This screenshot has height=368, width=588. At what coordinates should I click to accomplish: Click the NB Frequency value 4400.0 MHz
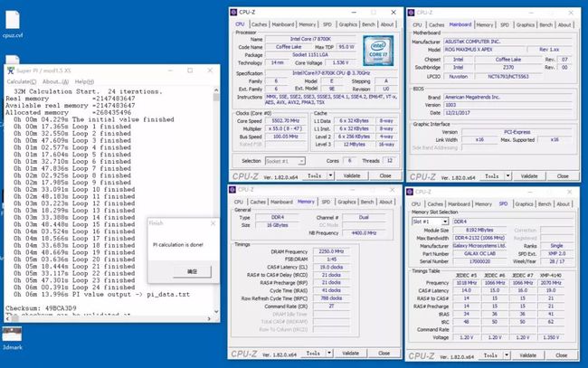pyautogui.click(x=364, y=232)
